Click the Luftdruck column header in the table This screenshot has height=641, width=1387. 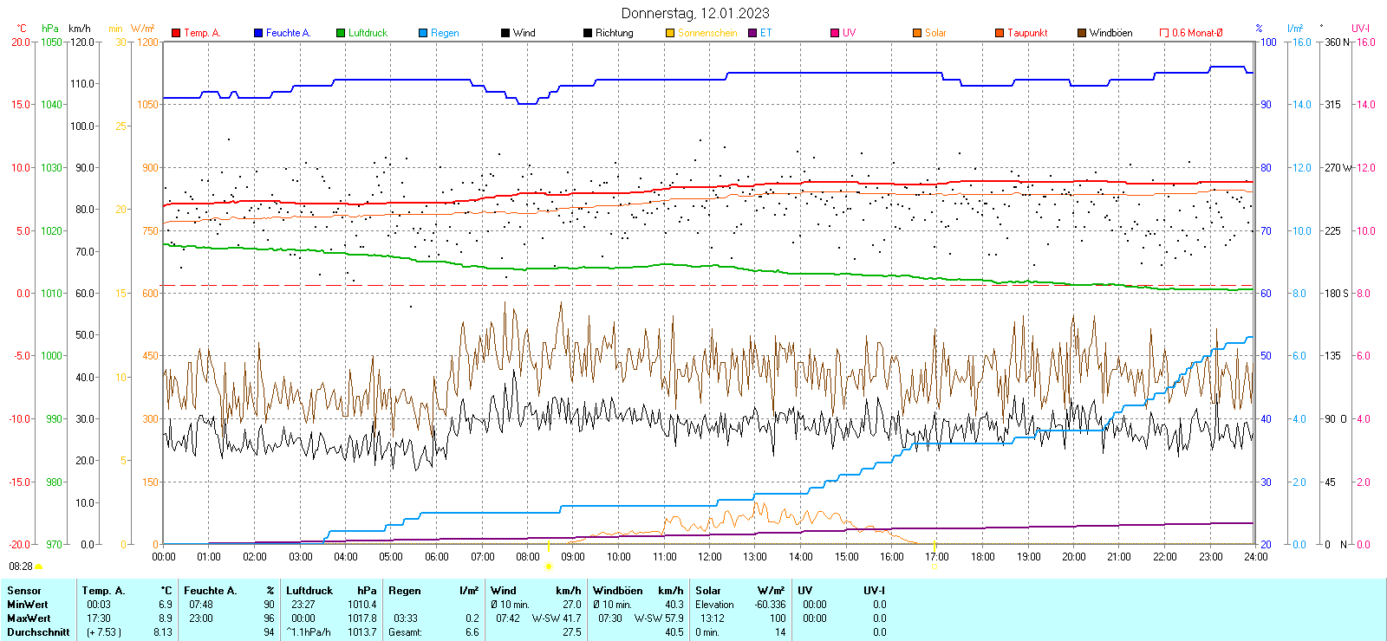pos(309,591)
